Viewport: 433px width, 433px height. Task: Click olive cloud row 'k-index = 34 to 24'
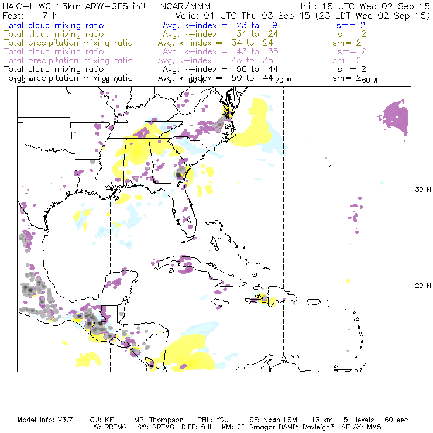[x=231, y=34]
